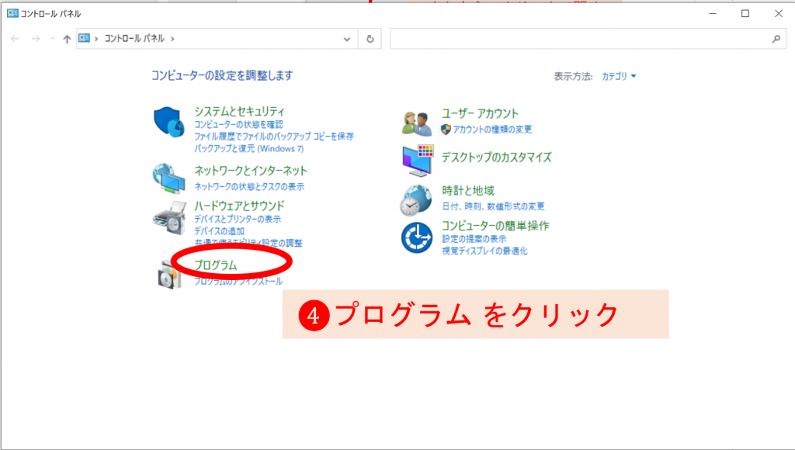Open the Programs disc box icon
The image size is (795, 450).
169,274
